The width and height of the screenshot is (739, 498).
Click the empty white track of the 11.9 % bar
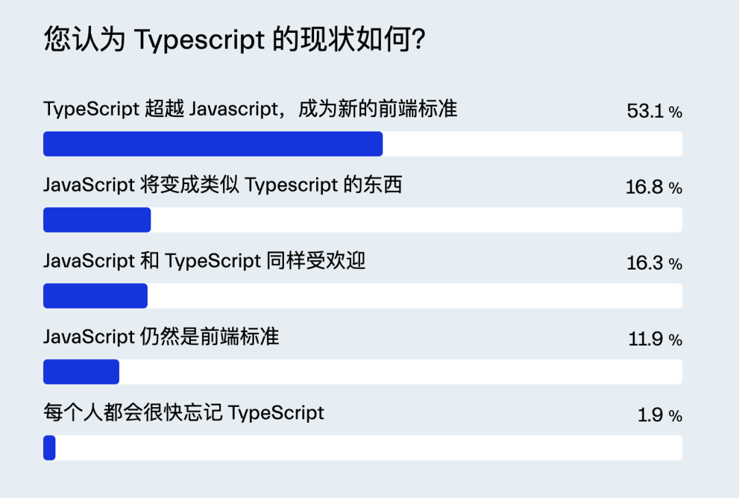(400, 371)
